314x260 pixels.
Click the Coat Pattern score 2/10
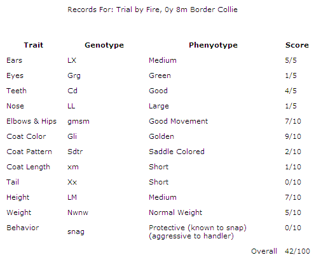[293, 152]
